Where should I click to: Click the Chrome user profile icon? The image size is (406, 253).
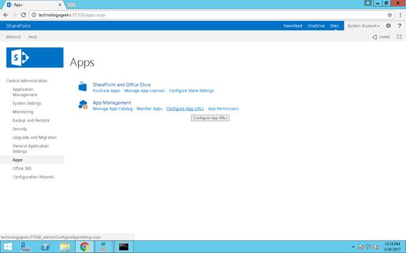point(368,3)
